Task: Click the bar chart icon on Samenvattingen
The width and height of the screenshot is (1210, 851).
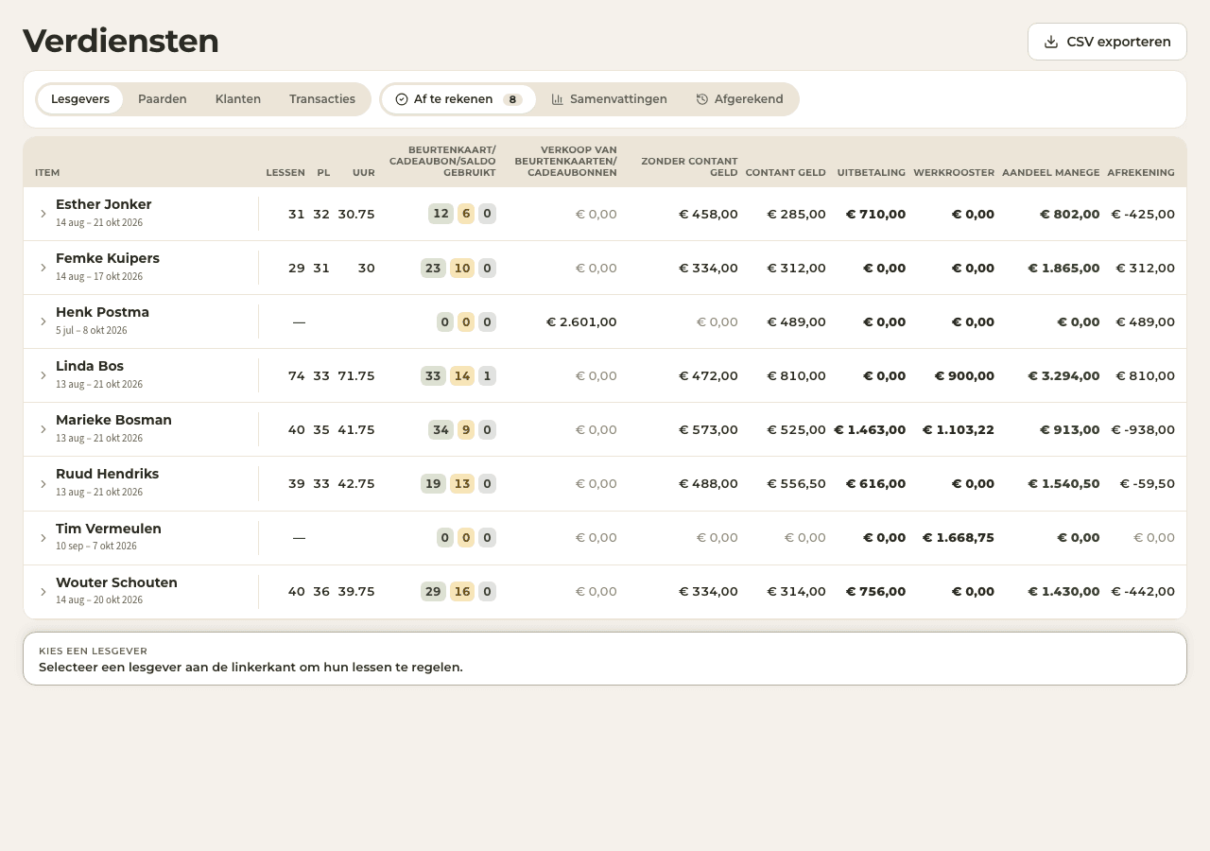Action: click(558, 99)
